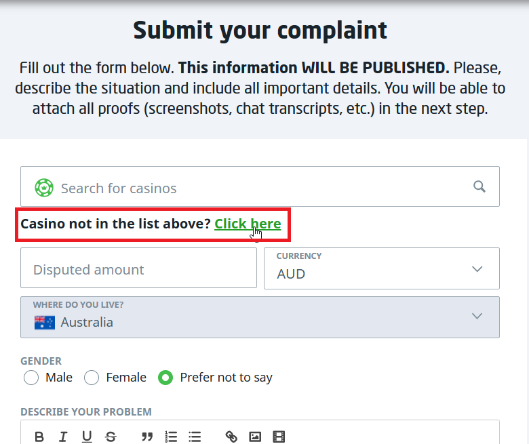Click the Search for casinos field
The image size is (529, 444).
coord(258,188)
